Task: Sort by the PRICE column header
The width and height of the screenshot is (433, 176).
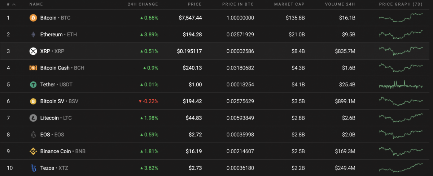Action: (x=195, y=4)
